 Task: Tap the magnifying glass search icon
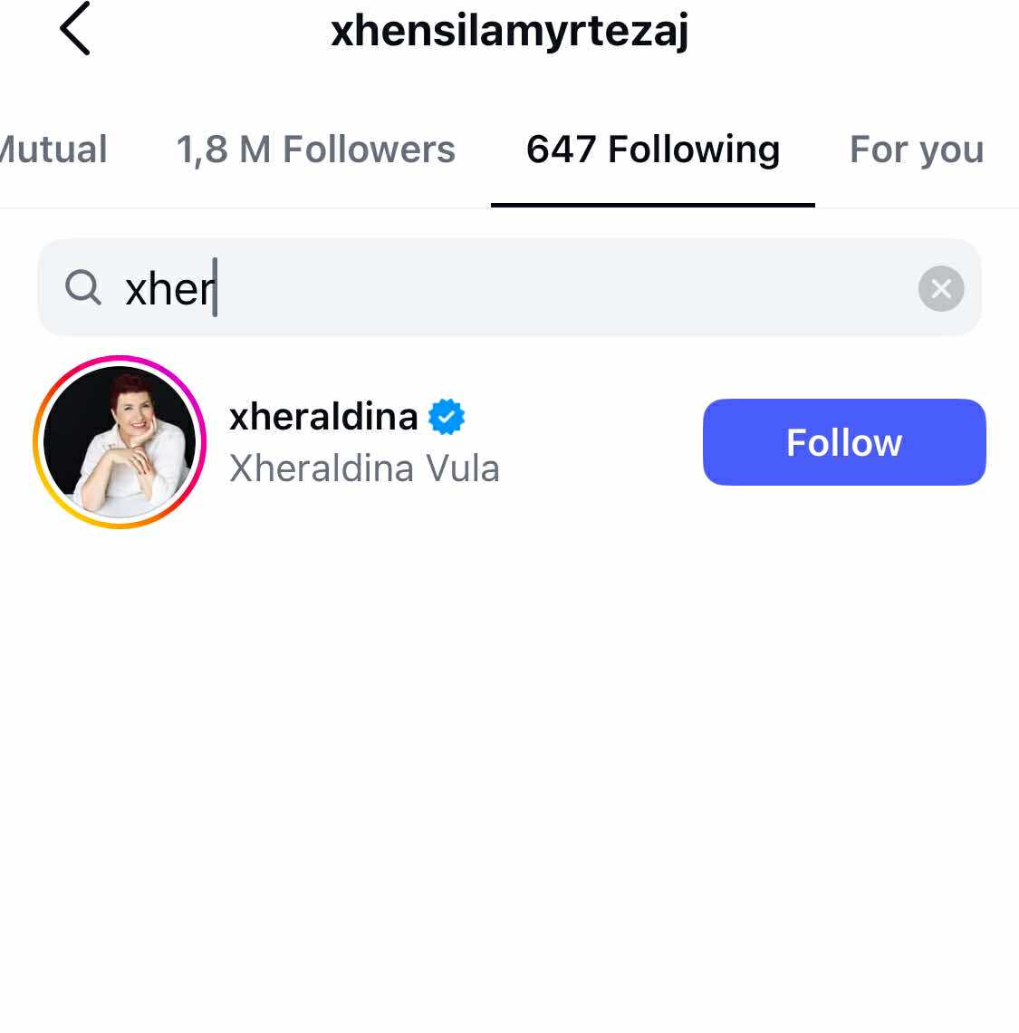coord(83,288)
